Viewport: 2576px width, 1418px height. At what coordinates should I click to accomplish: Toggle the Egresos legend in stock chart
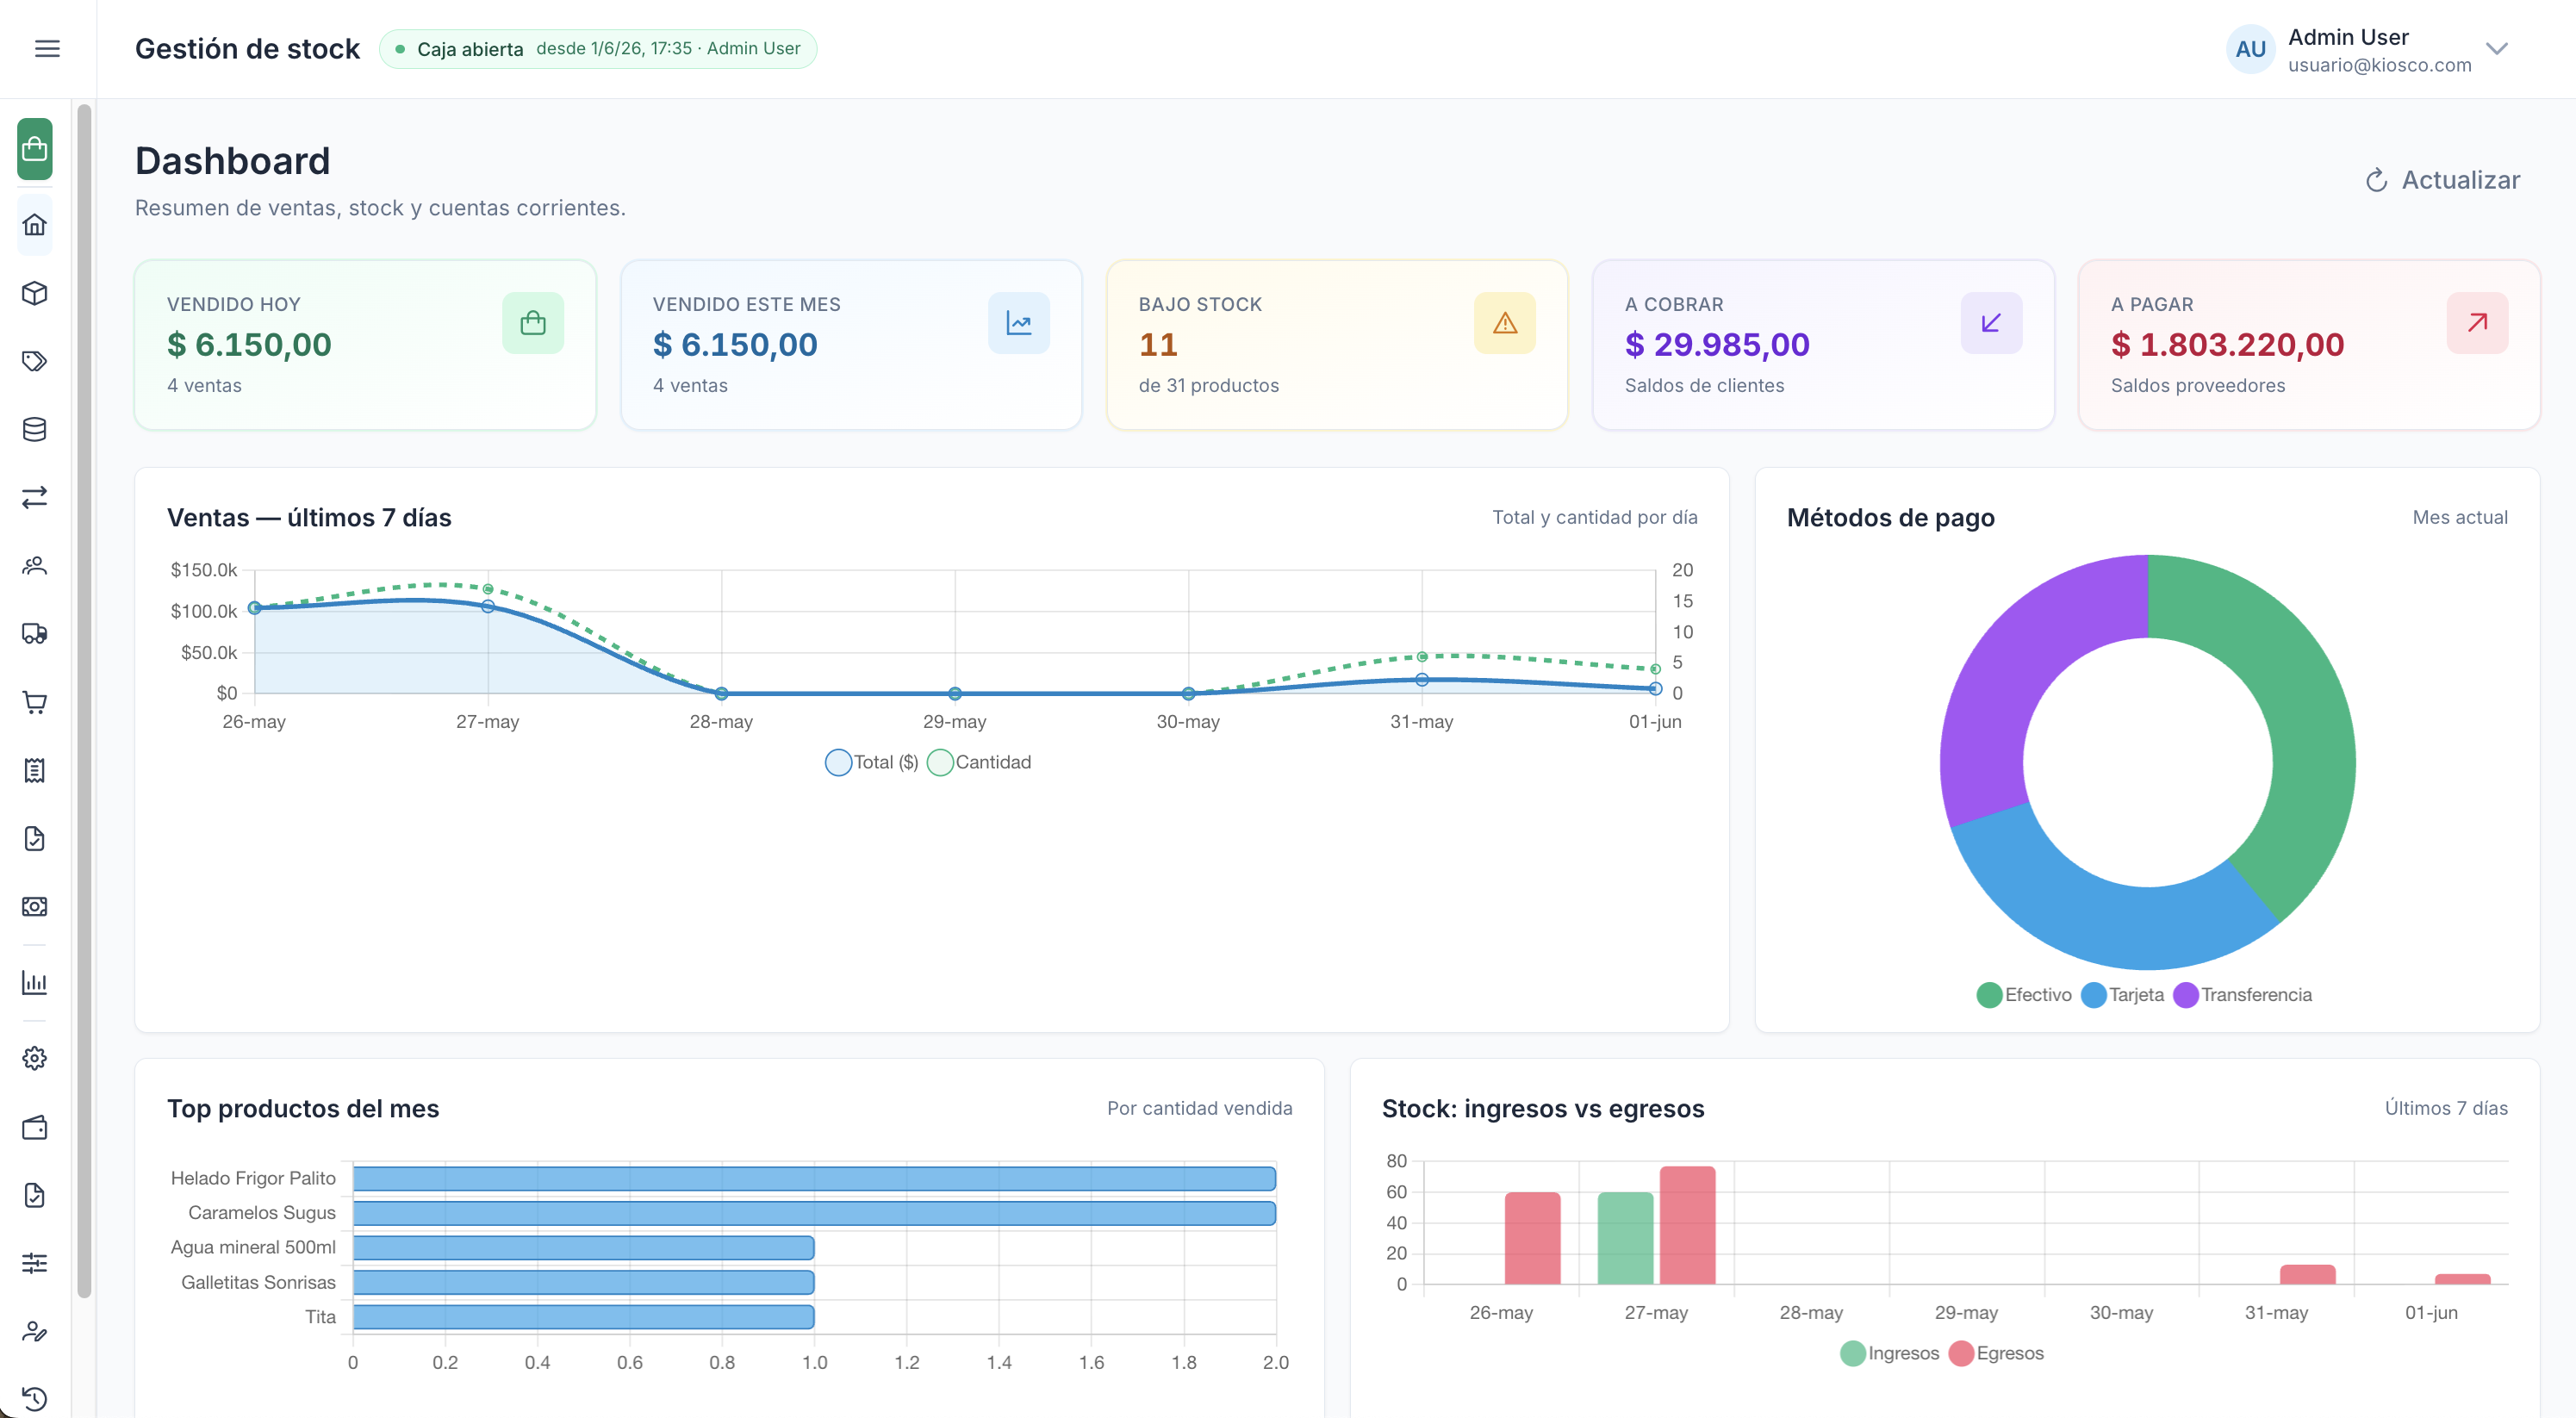click(1996, 1353)
